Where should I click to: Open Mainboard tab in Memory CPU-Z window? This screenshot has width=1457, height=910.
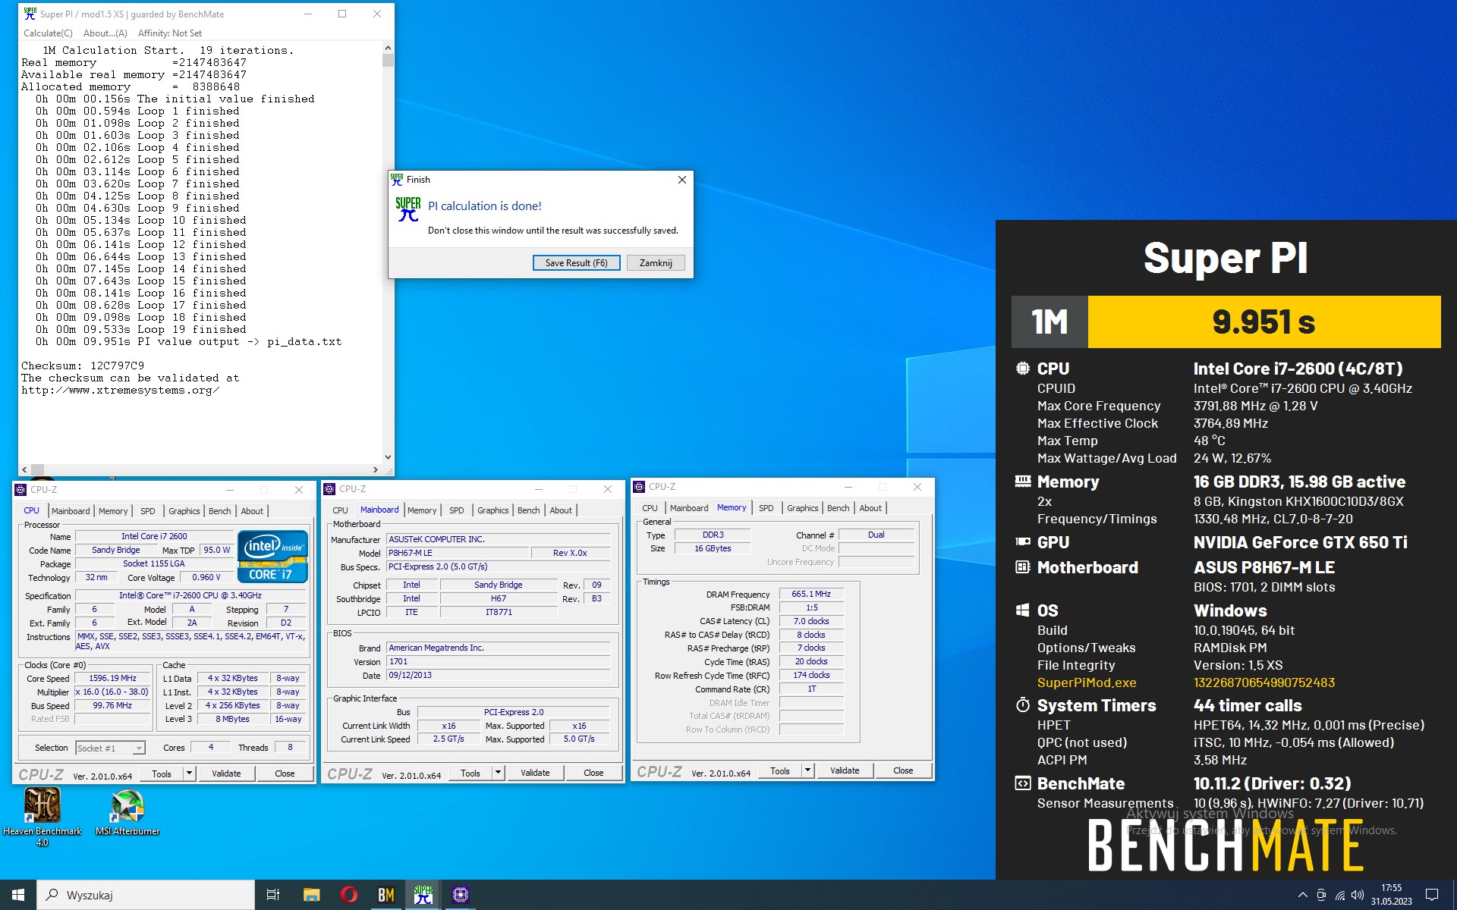689,508
